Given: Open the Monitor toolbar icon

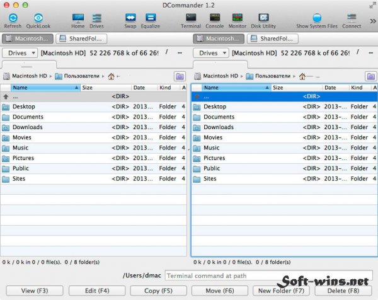Looking at the screenshot, I should coord(238,18).
